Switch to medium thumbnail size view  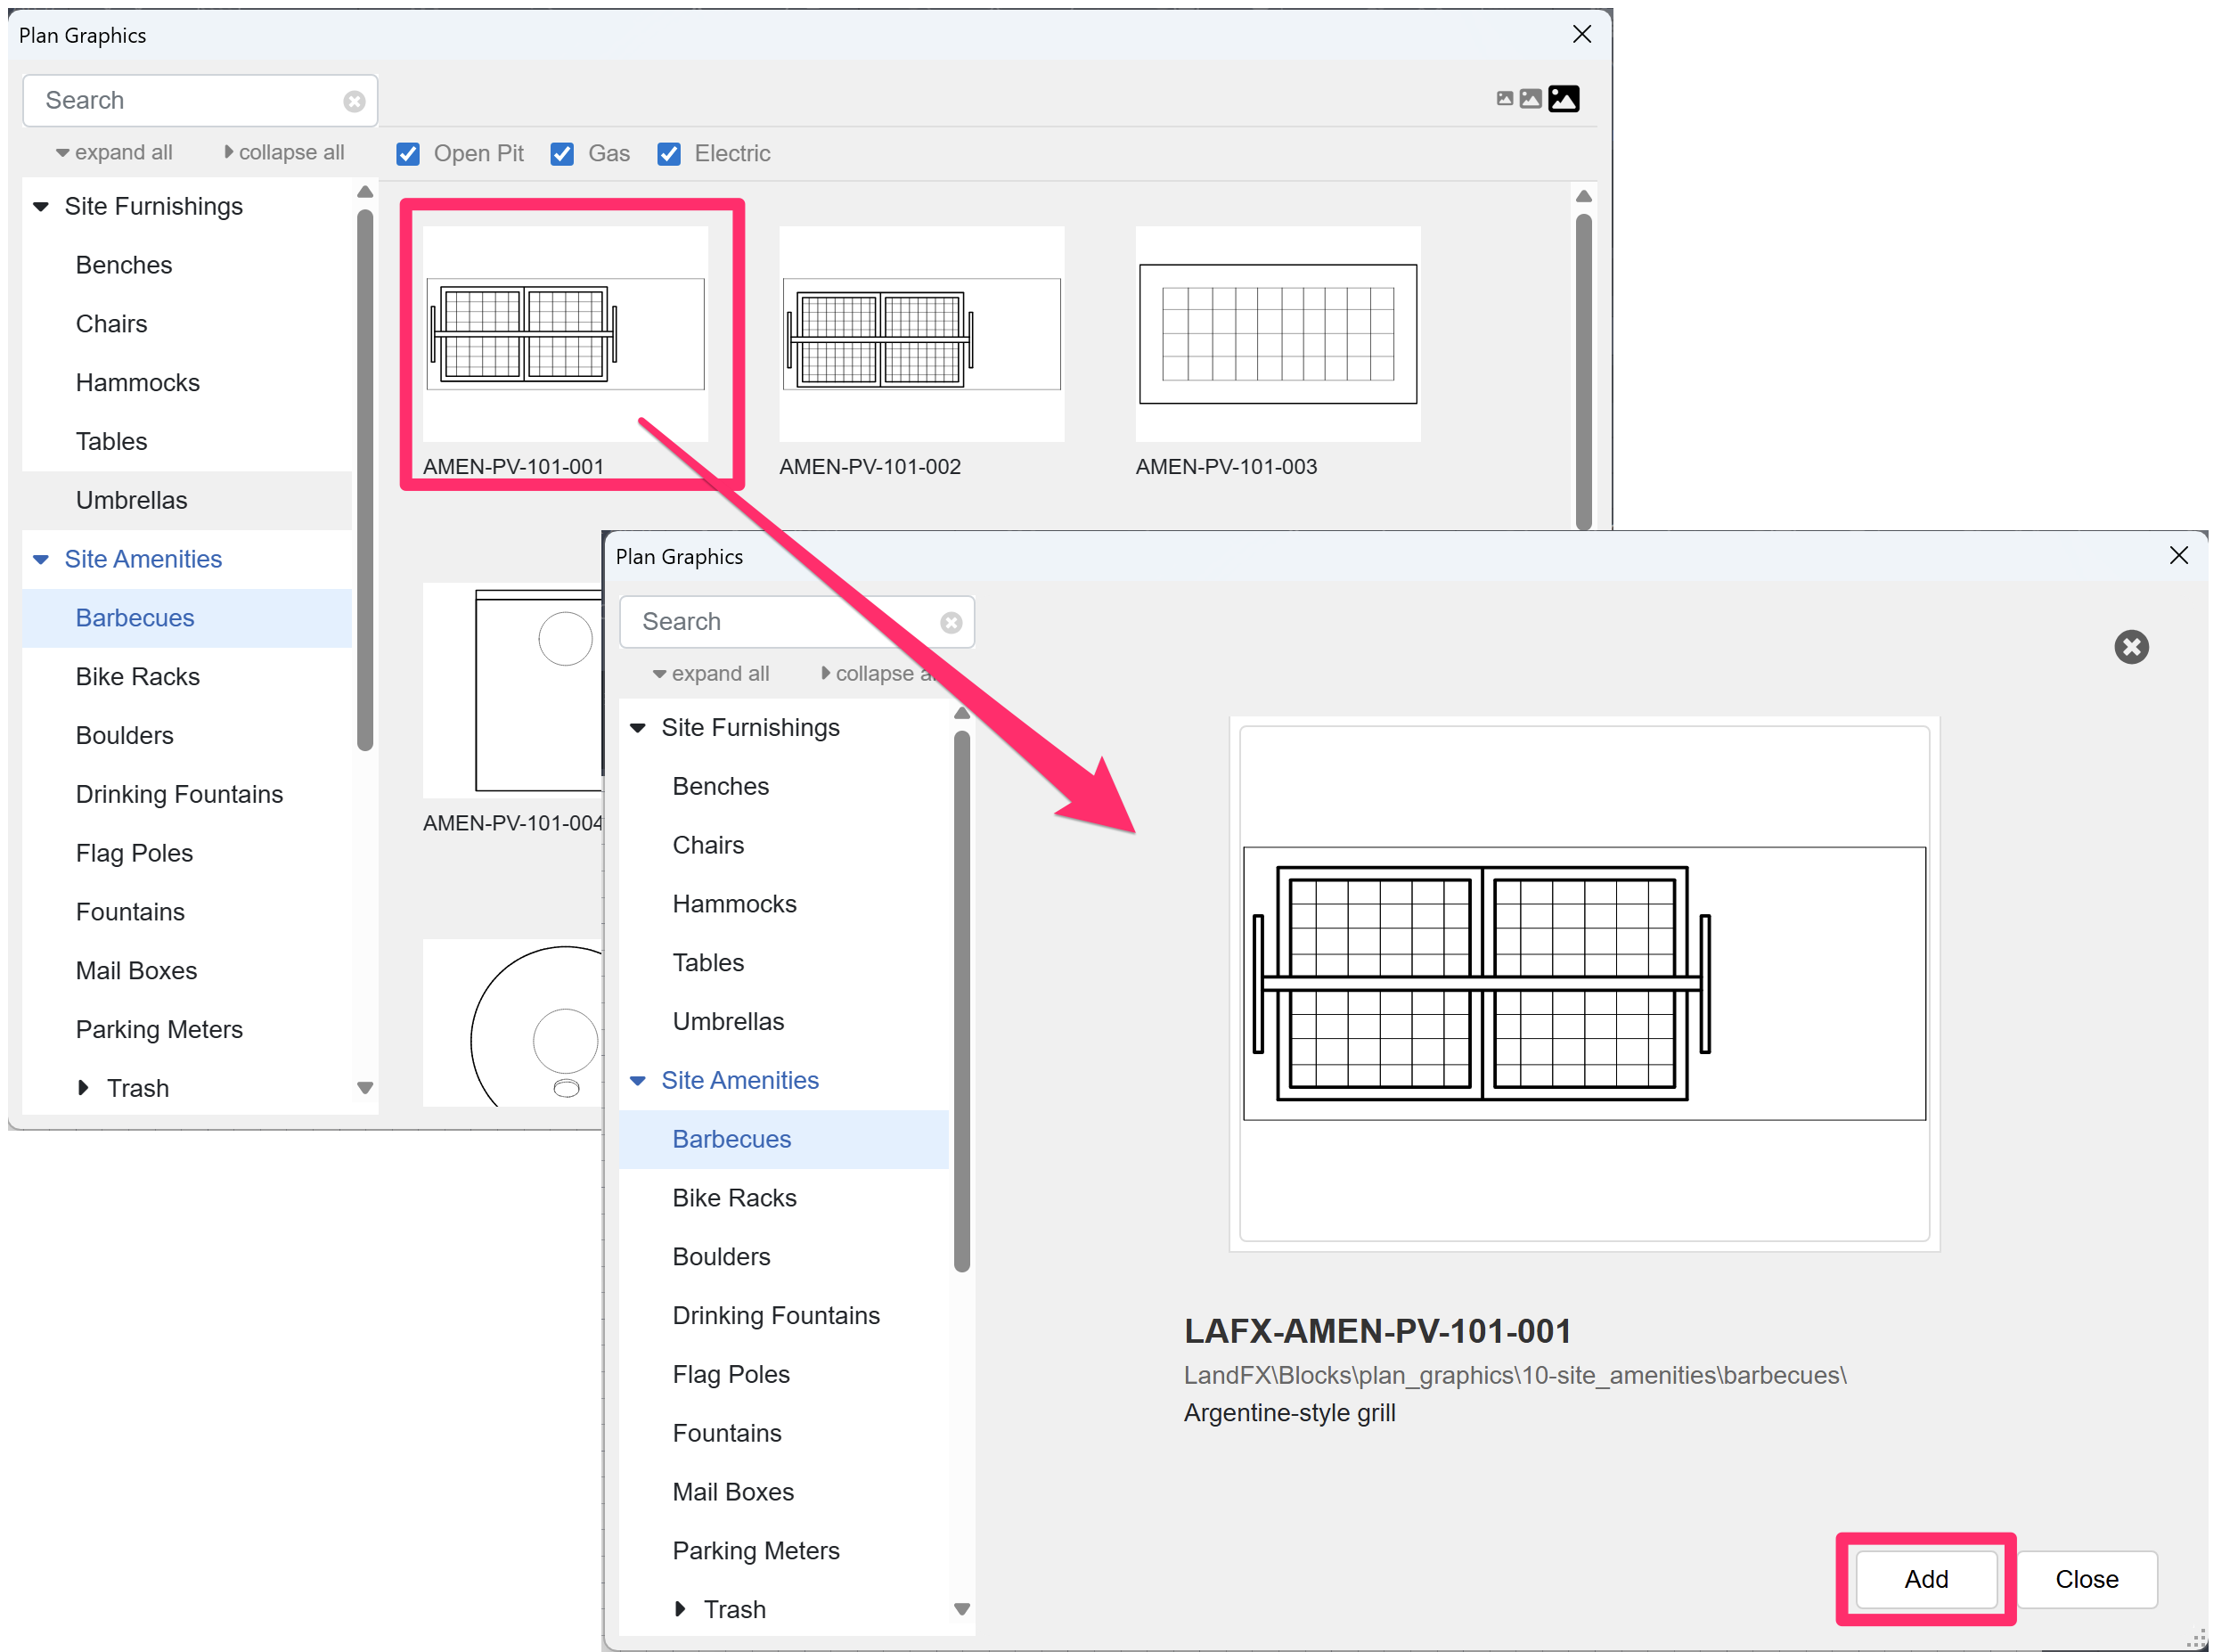[x=1531, y=98]
